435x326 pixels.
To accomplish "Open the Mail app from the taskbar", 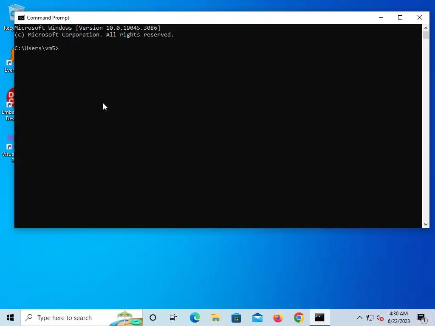I will pos(257,318).
